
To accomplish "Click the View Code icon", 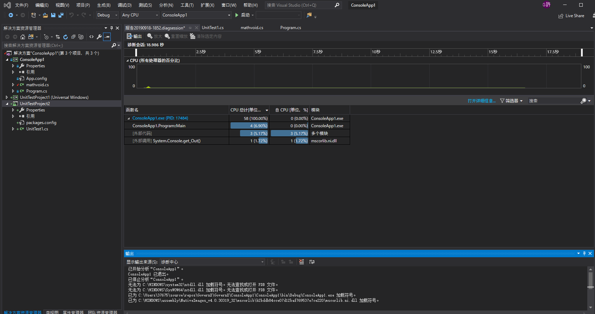I will click(x=91, y=37).
